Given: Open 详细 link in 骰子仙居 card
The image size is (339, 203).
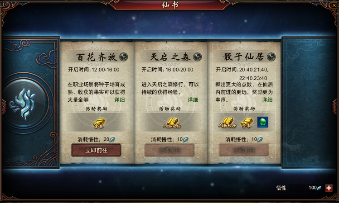Looking at the screenshot, I should click(x=267, y=99).
